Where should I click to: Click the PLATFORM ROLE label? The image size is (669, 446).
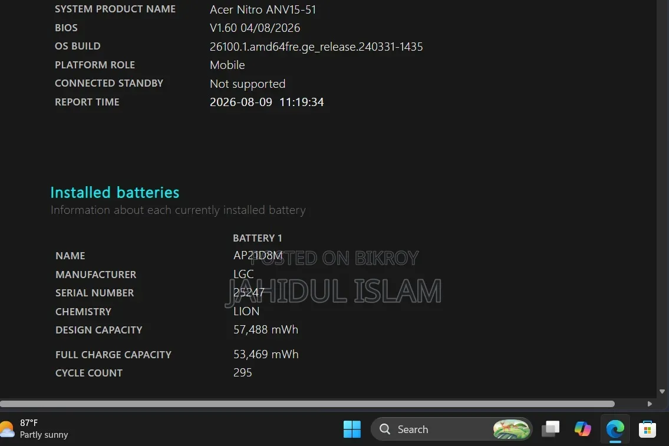[x=95, y=65]
